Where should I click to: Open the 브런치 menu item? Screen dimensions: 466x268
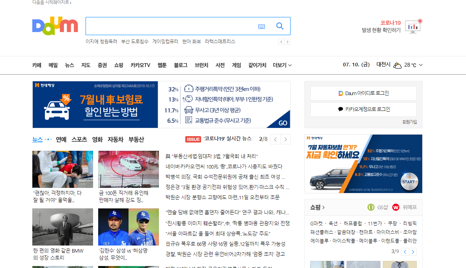pyautogui.click(x=201, y=65)
